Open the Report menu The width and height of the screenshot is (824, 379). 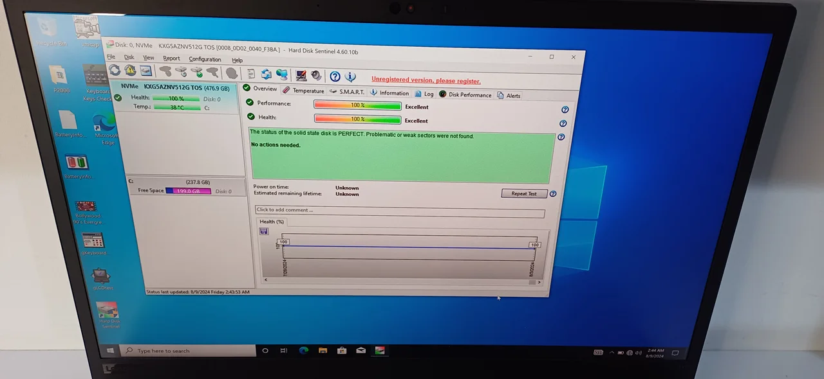click(x=171, y=58)
